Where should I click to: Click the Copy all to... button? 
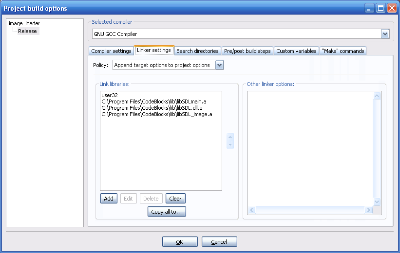167,212
